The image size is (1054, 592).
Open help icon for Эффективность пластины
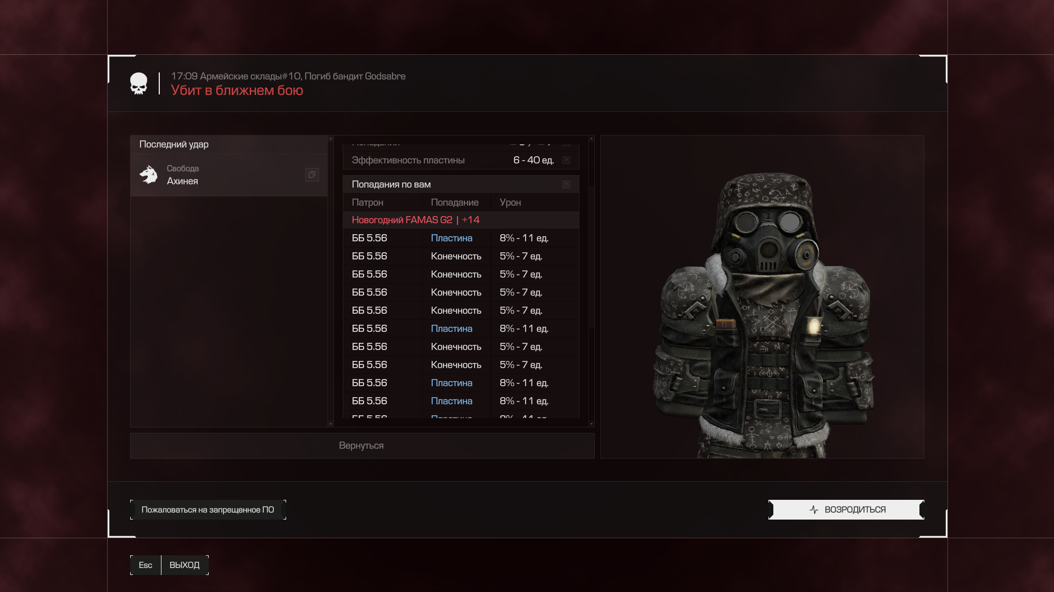click(566, 160)
